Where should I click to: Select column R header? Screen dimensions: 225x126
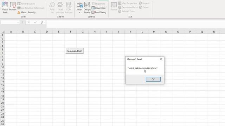214,32
